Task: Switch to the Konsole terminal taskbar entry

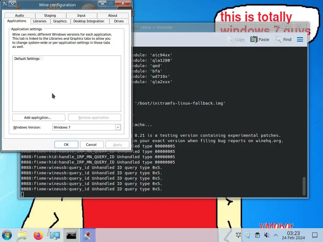Action: click(x=71, y=235)
